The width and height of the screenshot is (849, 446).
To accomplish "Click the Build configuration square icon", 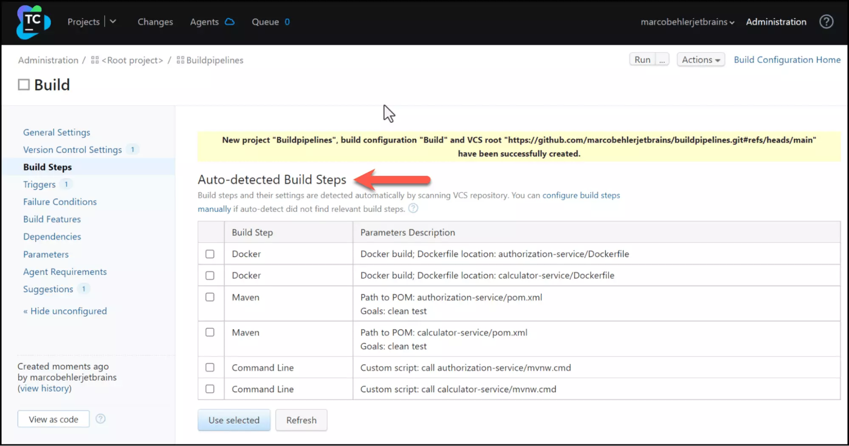I will pyautogui.click(x=24, y=85).
